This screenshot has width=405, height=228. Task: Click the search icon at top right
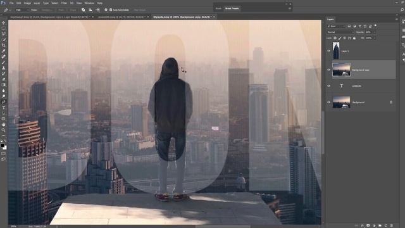(402, 9)
